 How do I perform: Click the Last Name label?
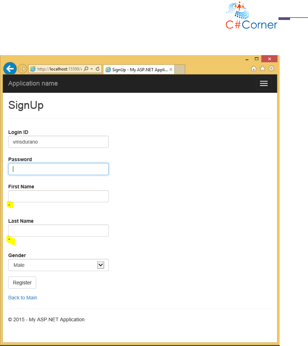(x=21, y=221)
